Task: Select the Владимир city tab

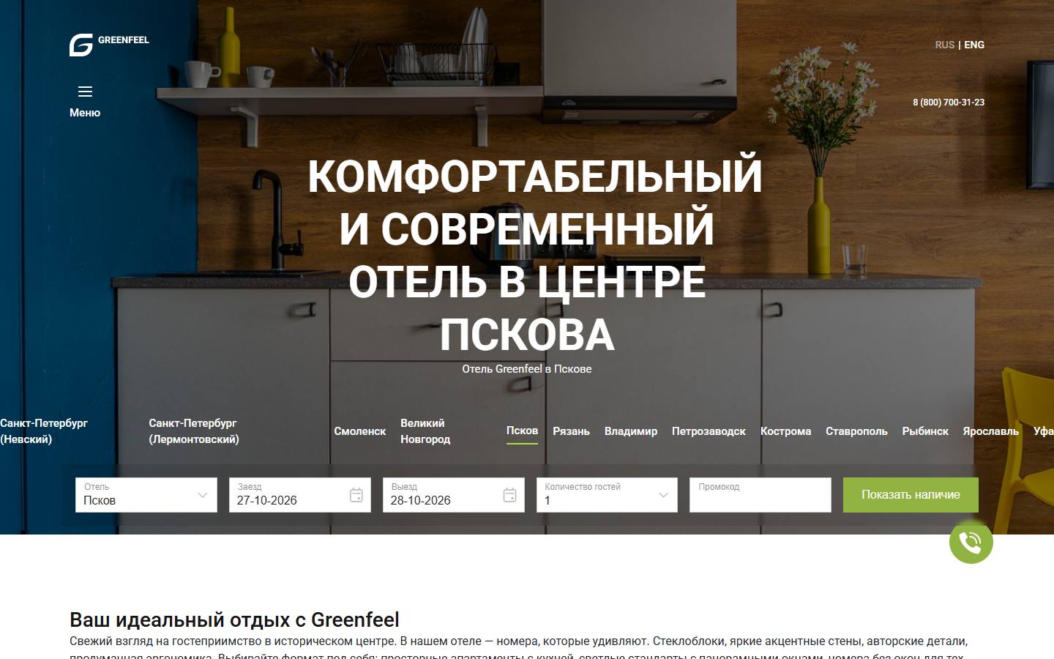Action: 631,431
